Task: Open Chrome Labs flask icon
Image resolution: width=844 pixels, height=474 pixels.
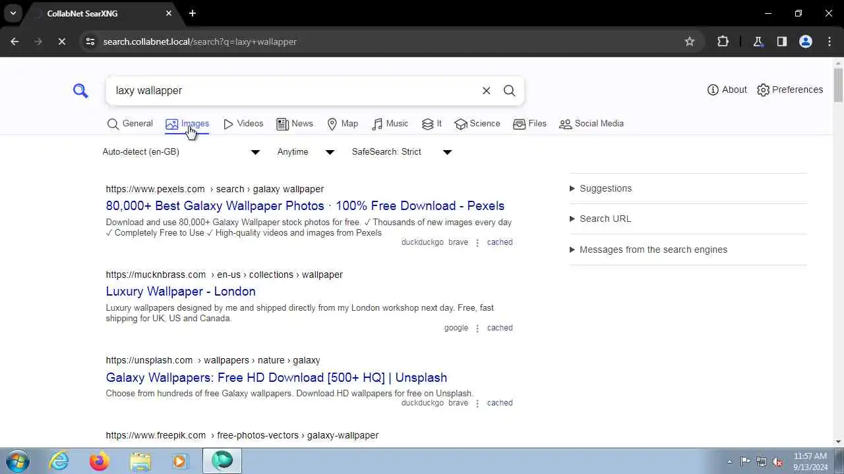Action: [x=758, y=41]
